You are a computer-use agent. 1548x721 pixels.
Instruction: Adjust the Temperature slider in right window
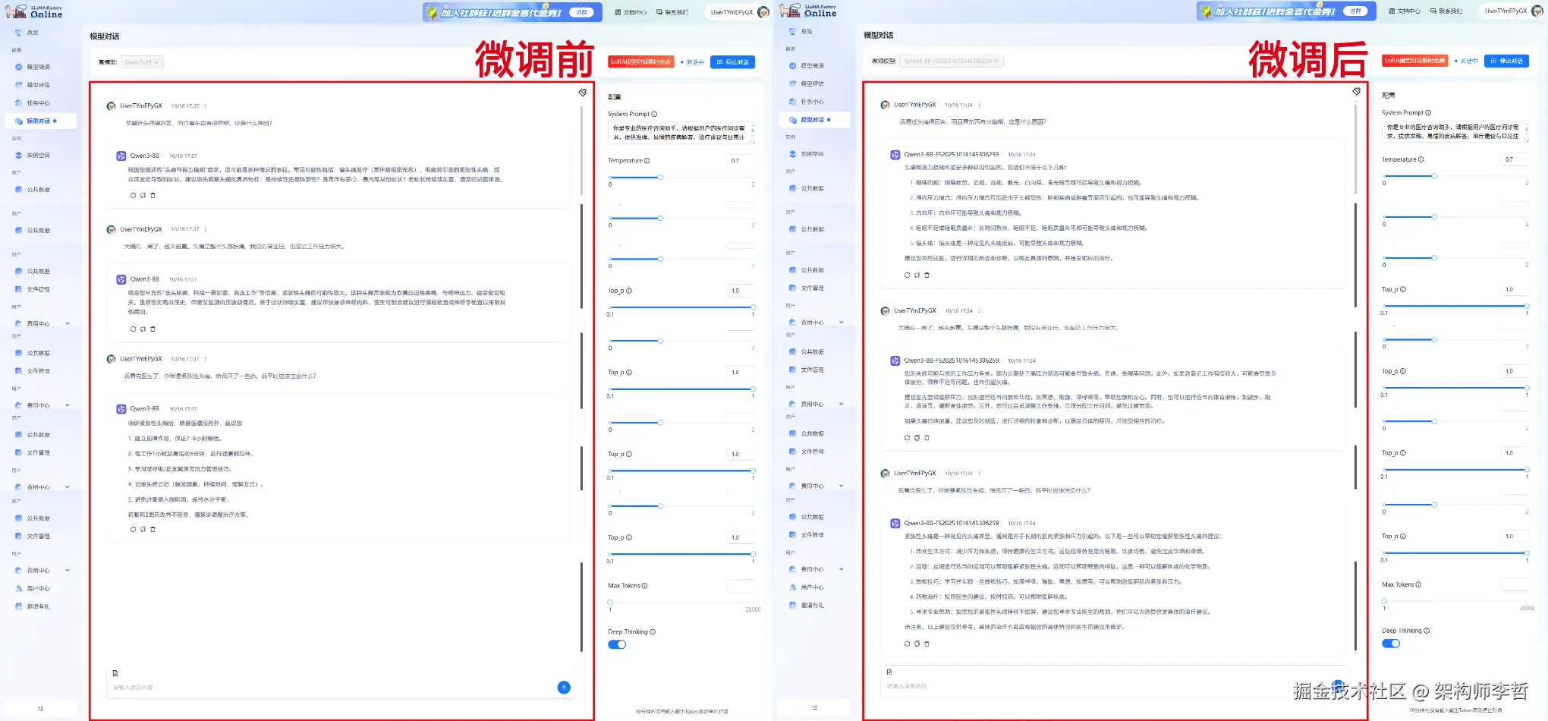(1434, 176)
